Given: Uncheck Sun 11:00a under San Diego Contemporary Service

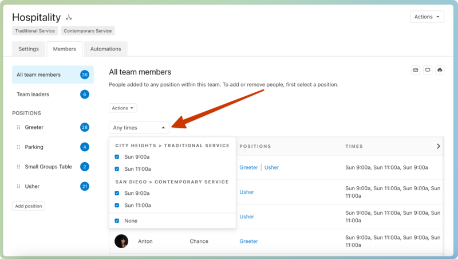Looking at the screenshot, I should [117, 205].
